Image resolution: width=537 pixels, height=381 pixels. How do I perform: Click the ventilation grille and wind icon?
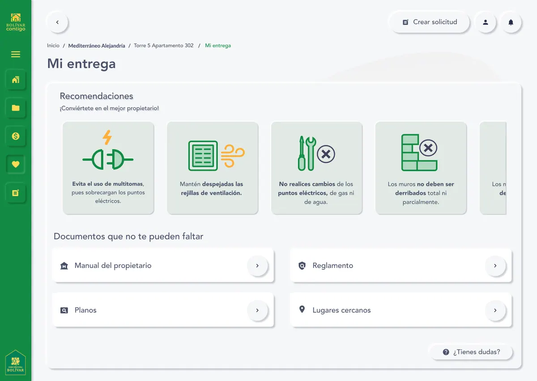[x=217, y=155]
